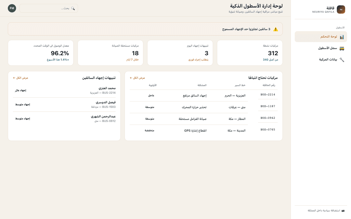Select driver محمد العنزي
This screenshot has width=351, height=219.
[107, 88]
